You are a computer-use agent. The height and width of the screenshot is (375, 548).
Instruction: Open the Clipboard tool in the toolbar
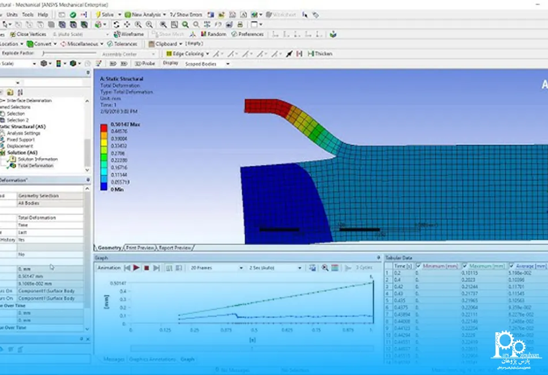click(x=166, y=43)
